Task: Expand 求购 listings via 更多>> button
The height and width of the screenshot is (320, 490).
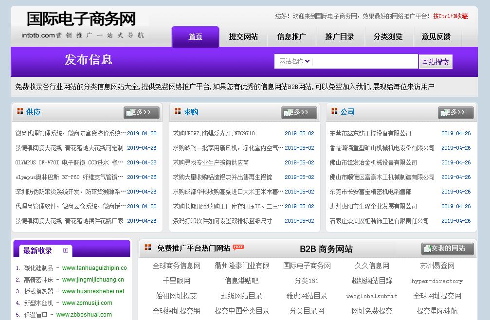Action: click(299, 112)
